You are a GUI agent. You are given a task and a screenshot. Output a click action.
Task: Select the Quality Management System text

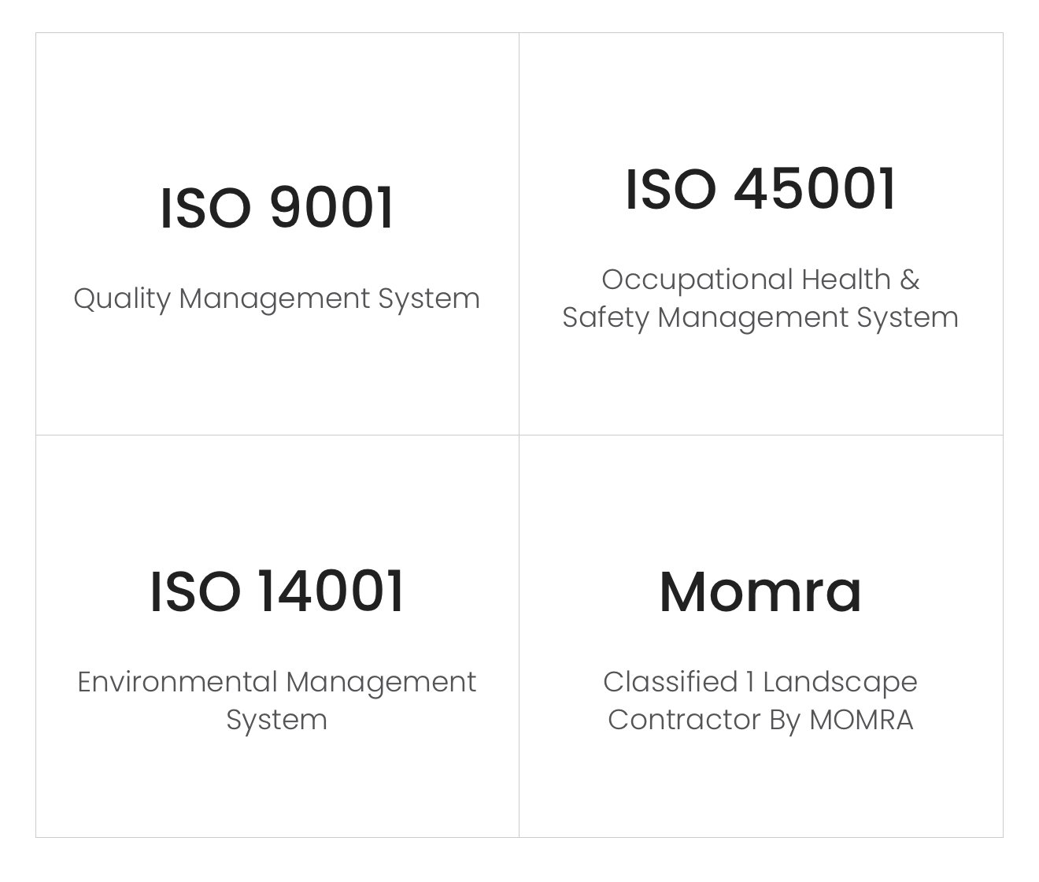277,298
